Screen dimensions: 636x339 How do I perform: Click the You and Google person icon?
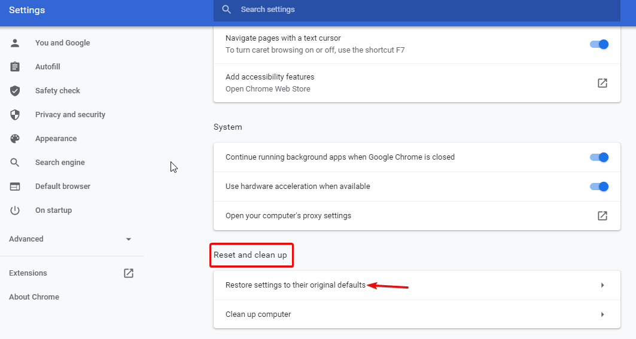pos(15,43)
